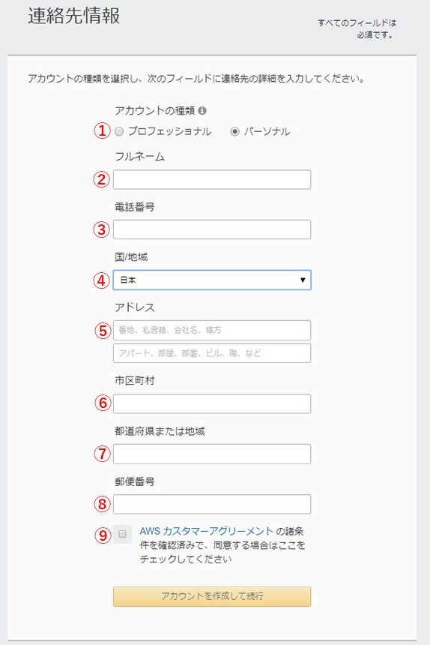
Task: Click into the 電話番号 field
Action: coord(212,229)
